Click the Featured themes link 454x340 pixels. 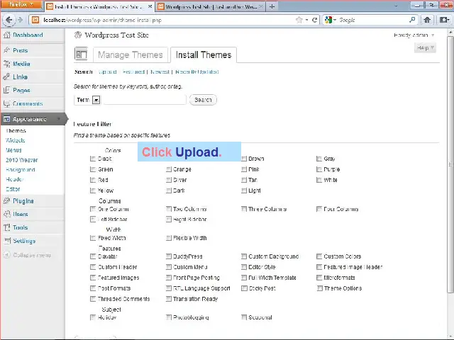pyautogui.click(x=133, y=72)
